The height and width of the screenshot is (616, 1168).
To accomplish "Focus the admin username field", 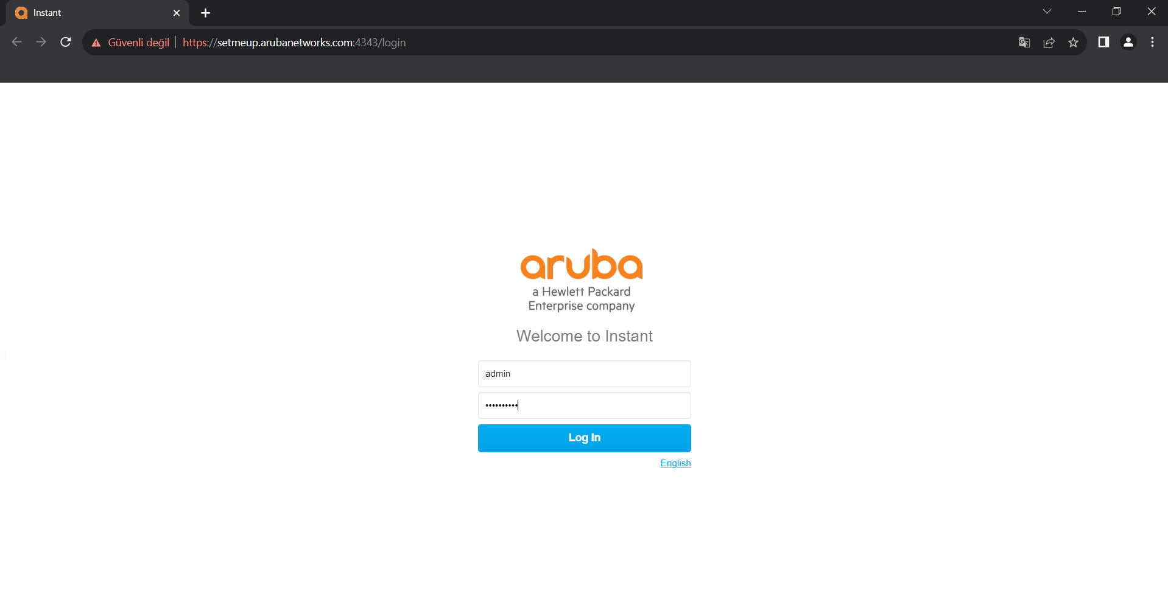I will 584,374.
